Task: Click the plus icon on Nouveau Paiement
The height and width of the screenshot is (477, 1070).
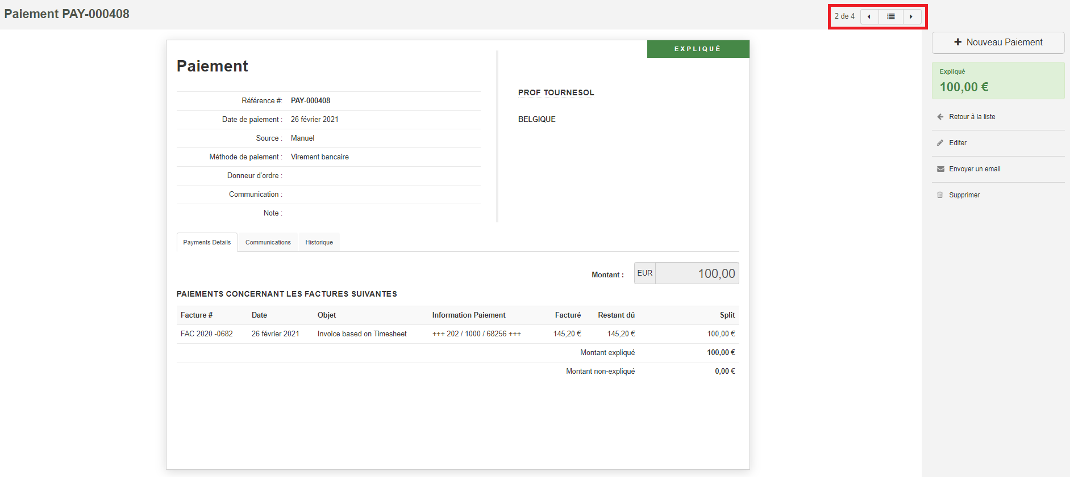Action: [x=958, y=42]
